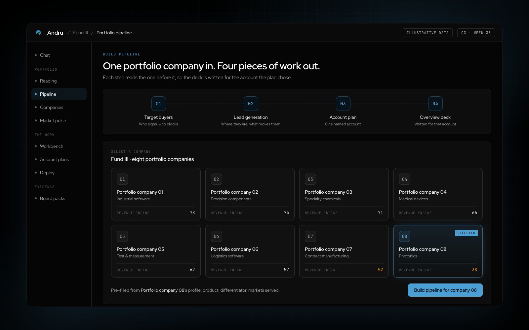The height and width of the screenshot is (330, 529).
Task: Click the Specialty chemicals subtitle
Action: (x=322, y=199)
